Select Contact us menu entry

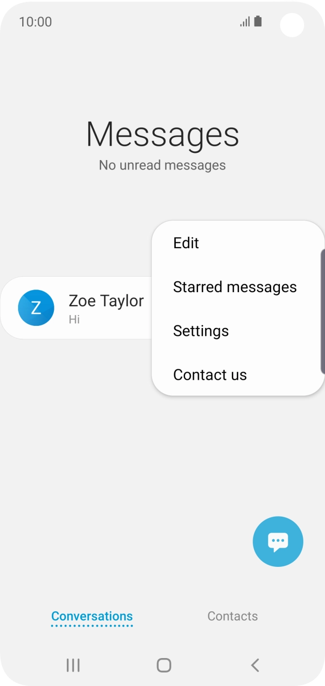click(x=210, y=375)
